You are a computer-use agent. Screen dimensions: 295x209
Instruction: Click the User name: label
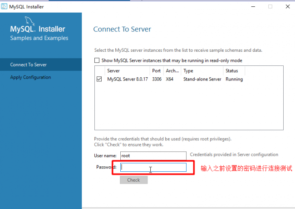coord(105,156)
